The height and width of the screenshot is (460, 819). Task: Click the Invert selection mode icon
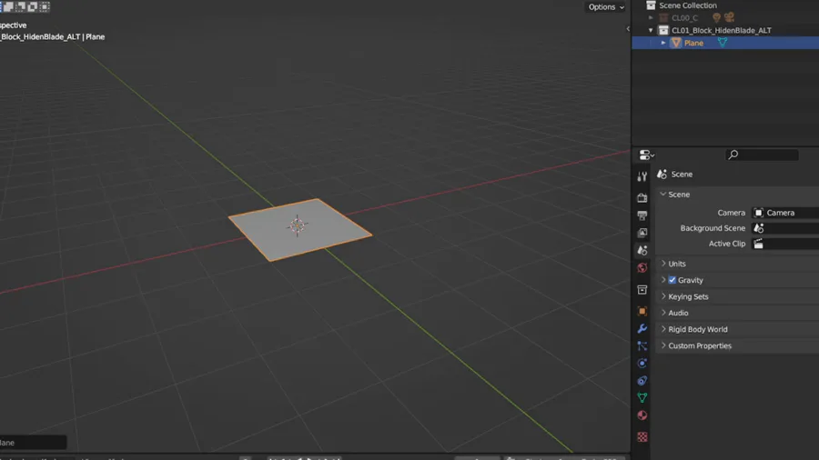[33, 6]
